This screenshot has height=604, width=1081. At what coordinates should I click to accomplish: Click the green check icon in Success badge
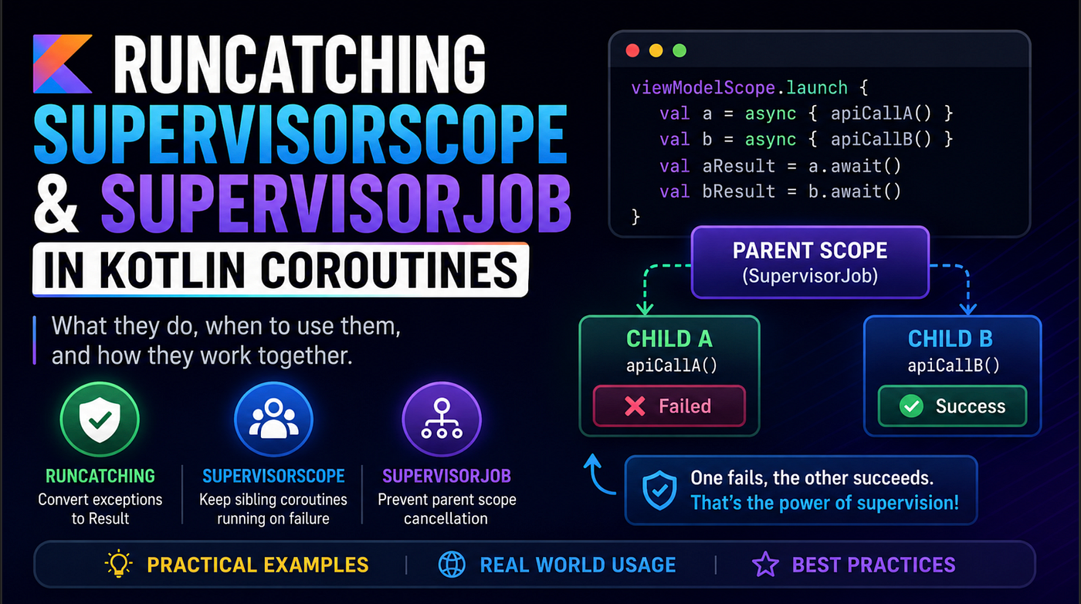click(x=913, y=406)
